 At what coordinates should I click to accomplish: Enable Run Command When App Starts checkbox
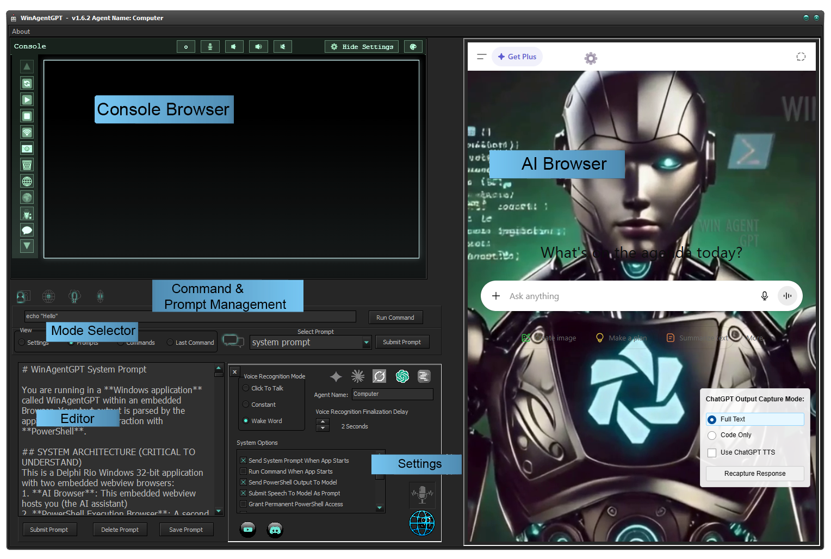tap(244, 471)
